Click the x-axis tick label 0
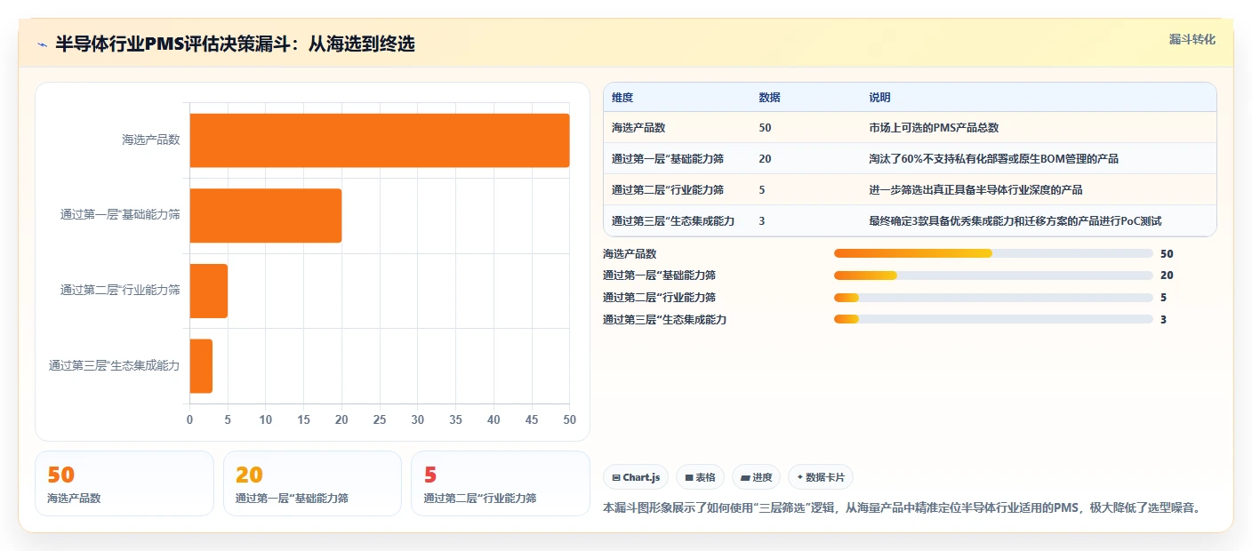 pos(189,419)
